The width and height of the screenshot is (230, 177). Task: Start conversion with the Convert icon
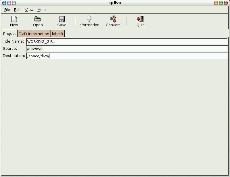point(113,19)
